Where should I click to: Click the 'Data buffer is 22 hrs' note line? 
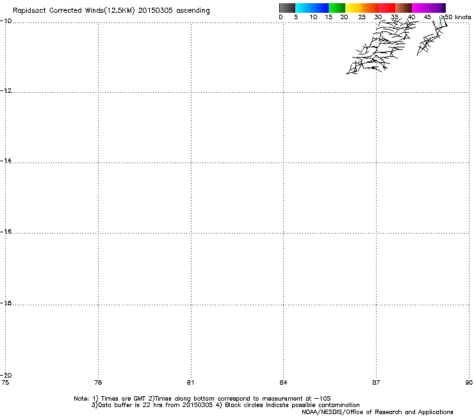[x=152, y=405]
